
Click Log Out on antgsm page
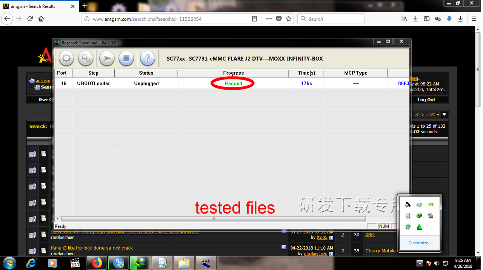(426, 100)
